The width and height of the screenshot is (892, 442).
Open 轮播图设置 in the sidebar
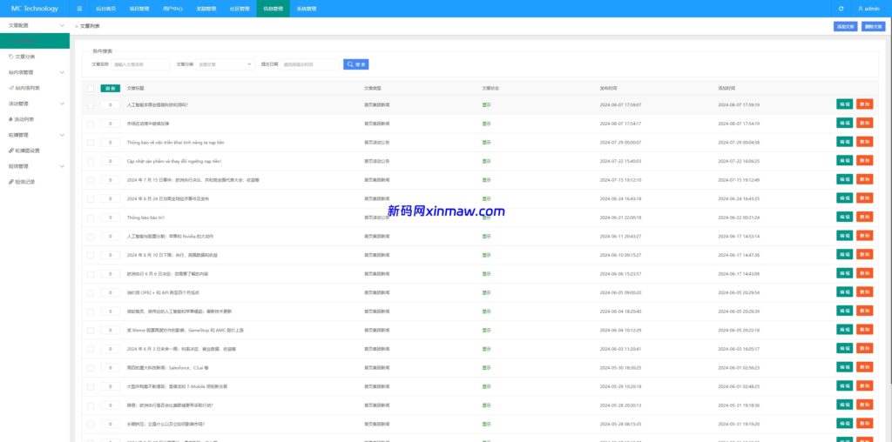tap(35, 151)
